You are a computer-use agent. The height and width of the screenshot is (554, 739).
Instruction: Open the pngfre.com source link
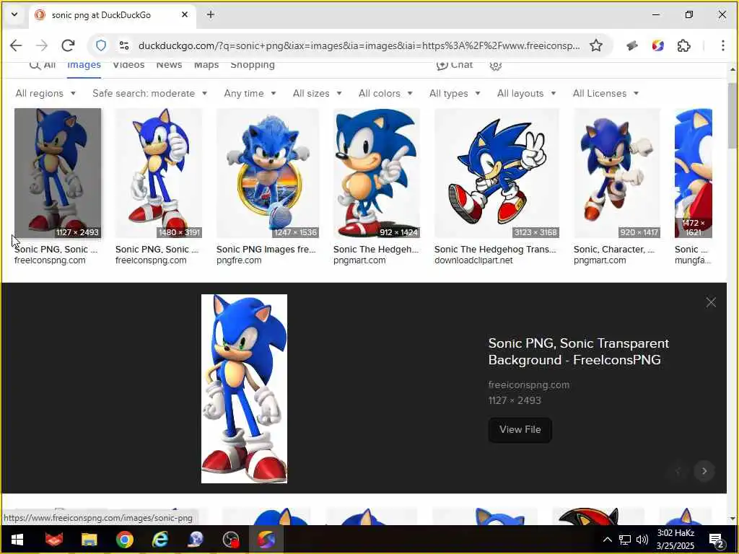[x=239, y=260]
